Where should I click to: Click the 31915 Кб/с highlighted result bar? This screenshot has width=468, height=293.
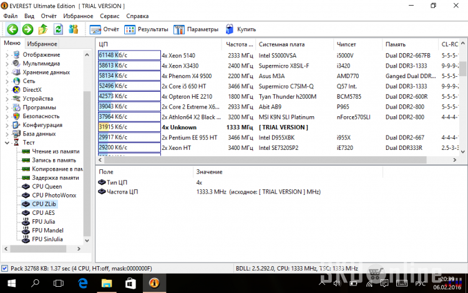129,127
